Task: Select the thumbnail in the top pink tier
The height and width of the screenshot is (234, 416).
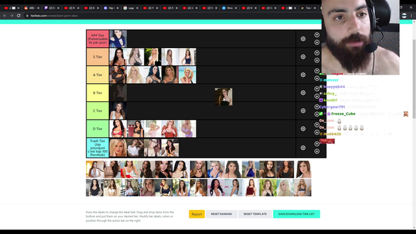Action: 118,39
